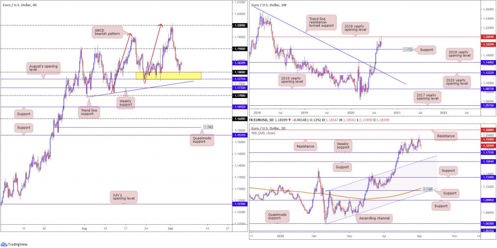Select the Trend line resistance-turned support callout
This screenshot has height=248, width=497.
[320, 23]
